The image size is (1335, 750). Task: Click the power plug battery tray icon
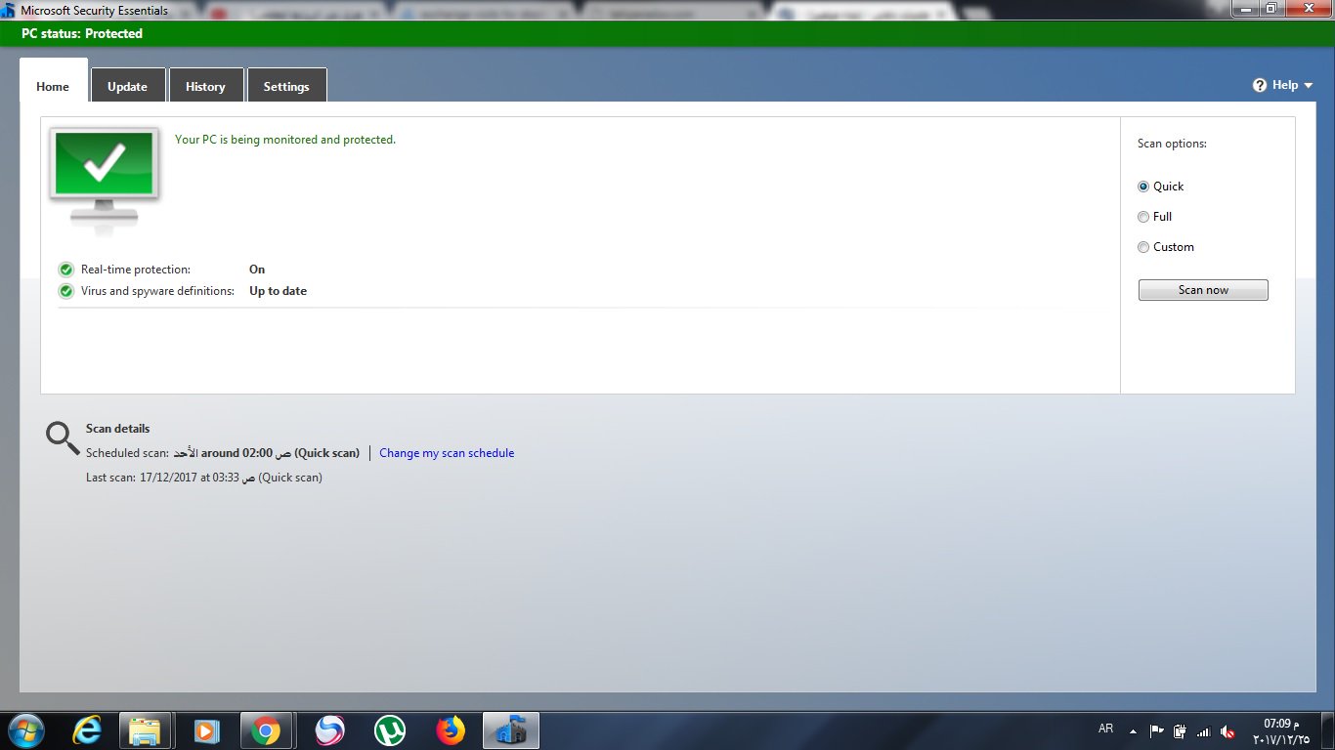pyautogui.click(x=1180, y=730)
